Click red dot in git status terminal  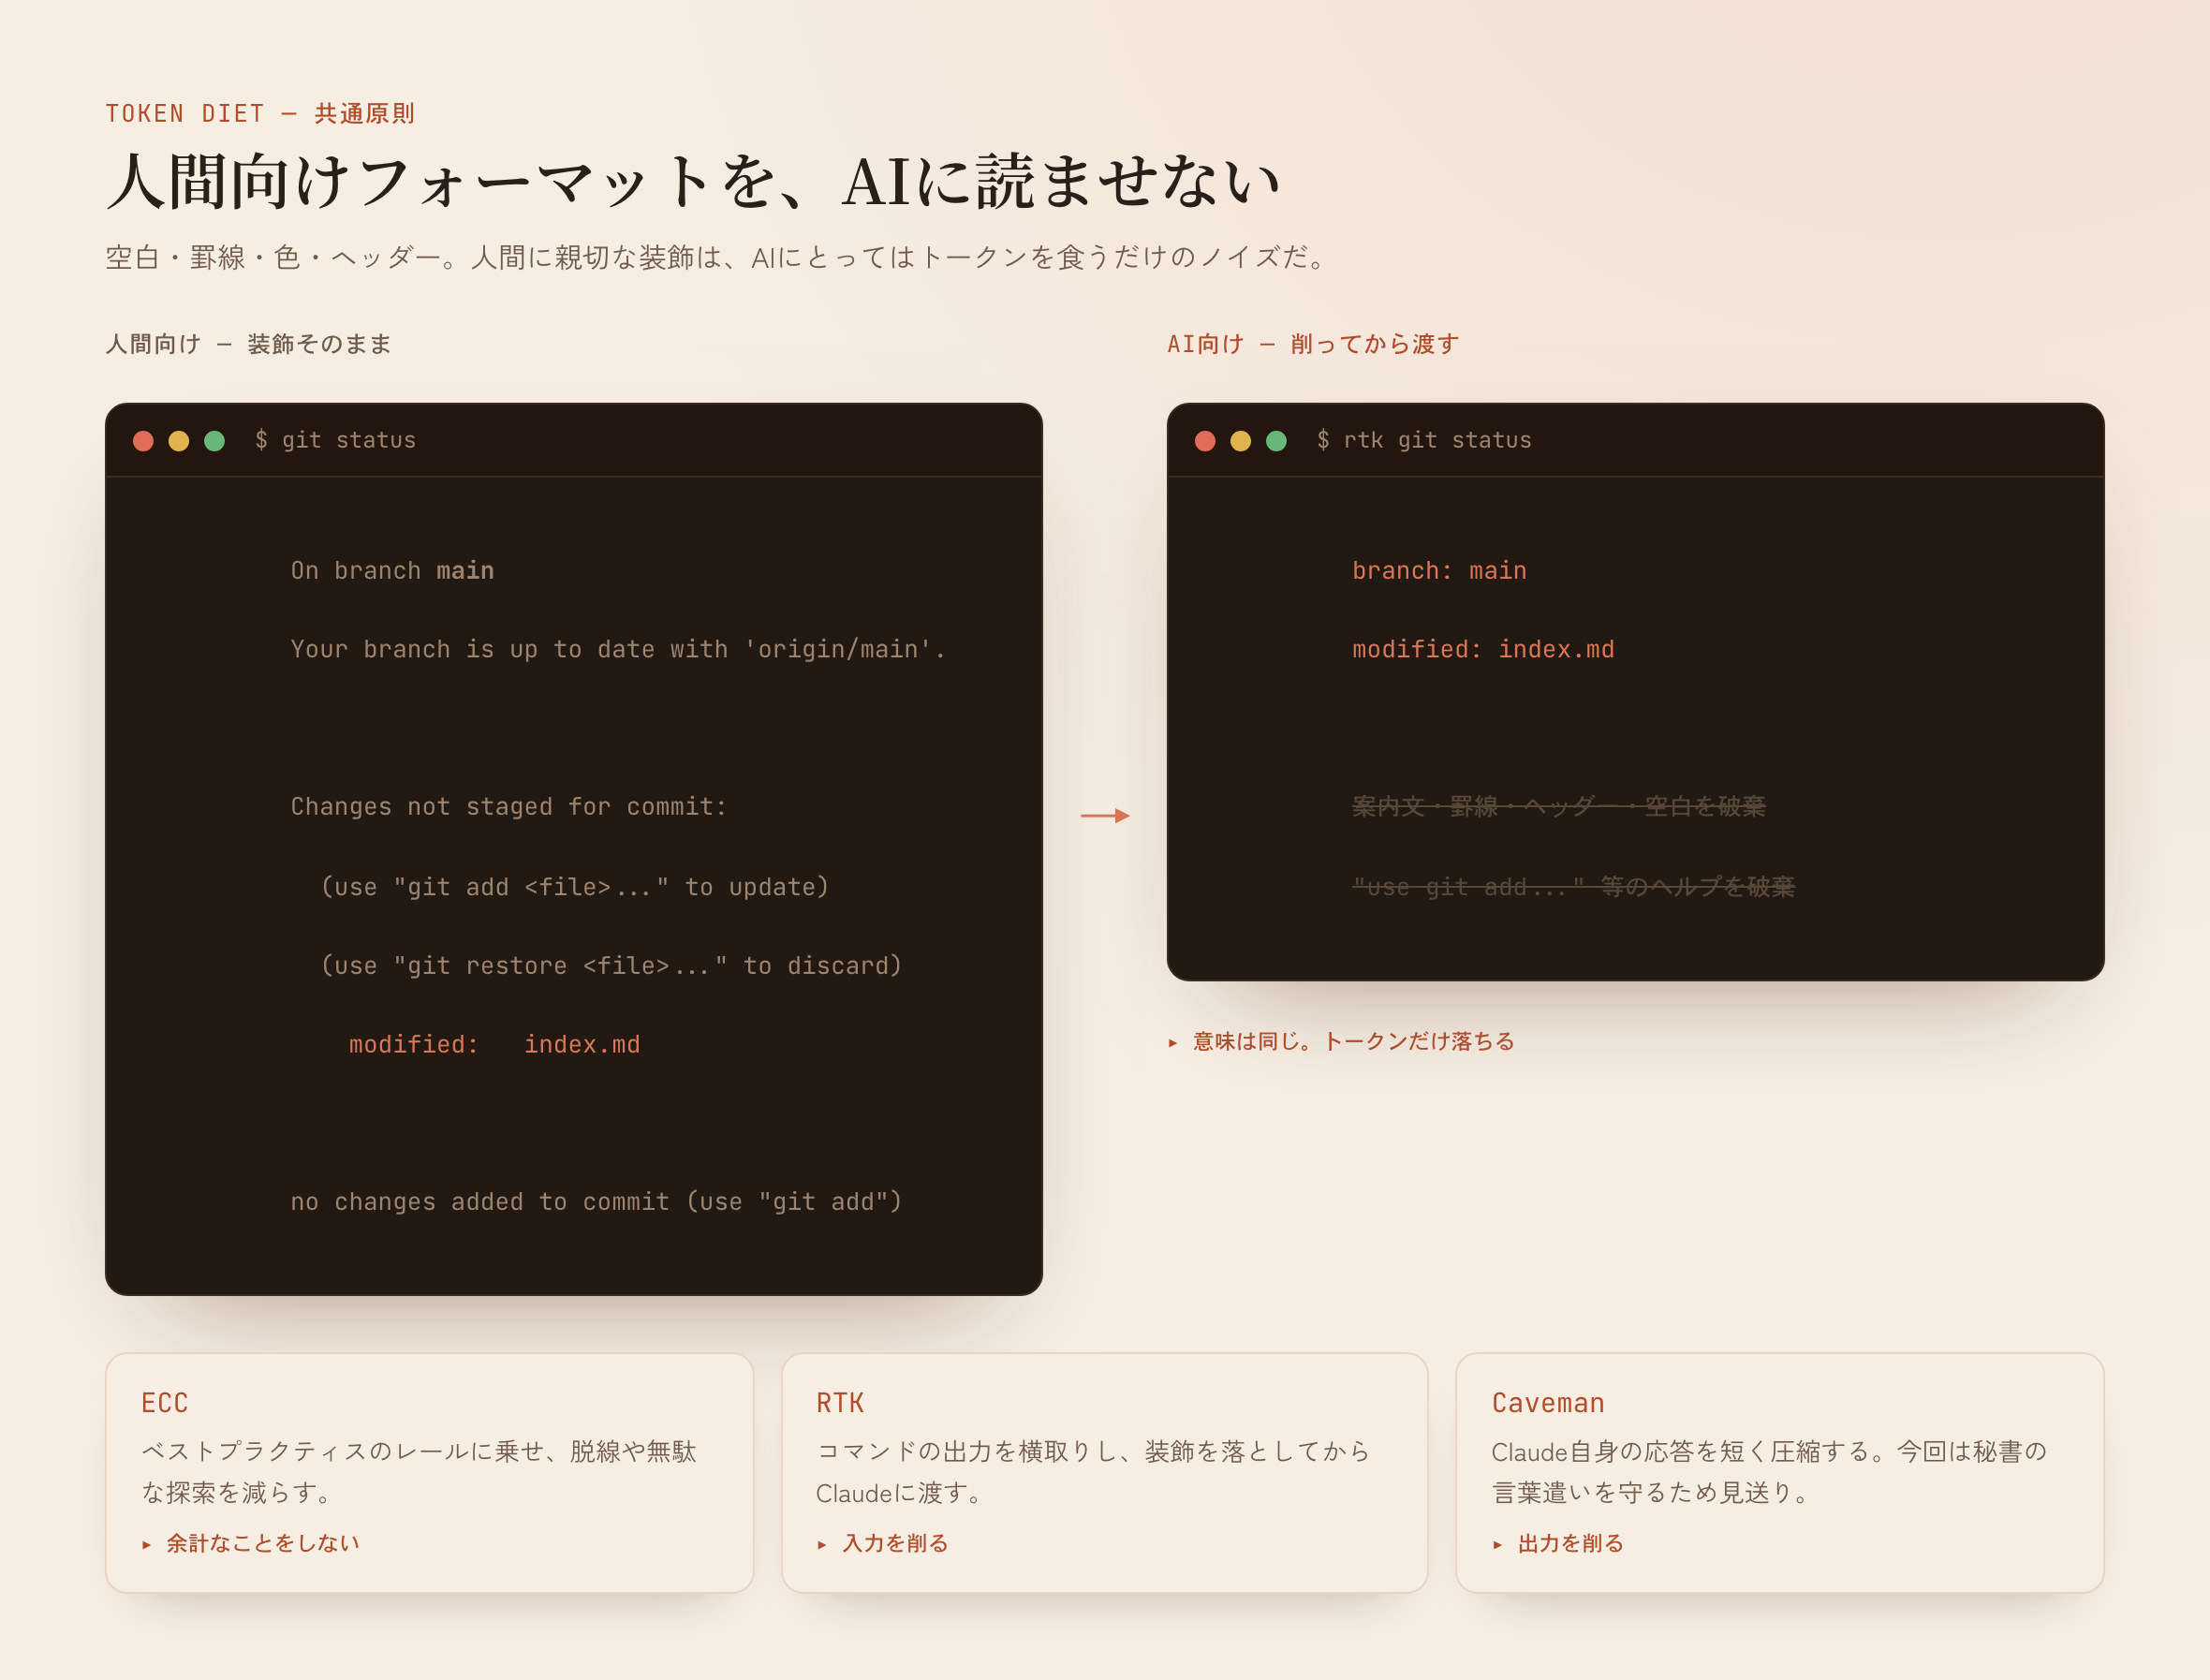(x=143, y=441)
